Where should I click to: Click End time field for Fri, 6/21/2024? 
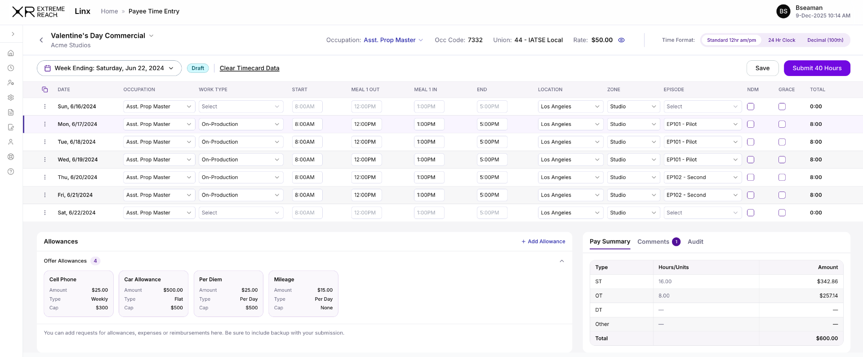[492, 195]
